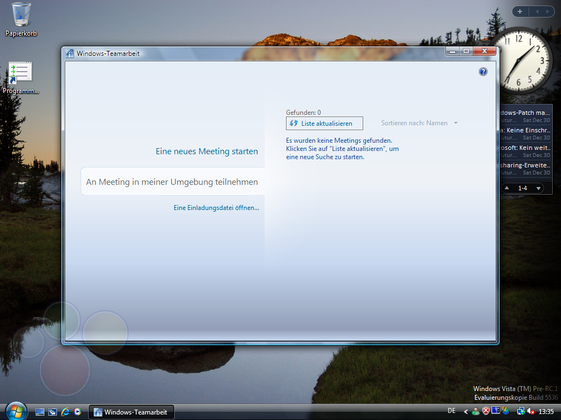The width and height of the screenshot is (561, 420).
Task: Open Eine Einladungsdatei öffnen link
Action: 216,207
